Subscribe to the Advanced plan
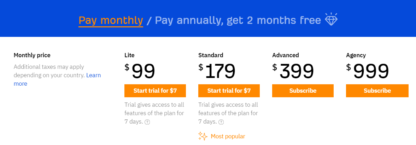 (x=303, y=91)
